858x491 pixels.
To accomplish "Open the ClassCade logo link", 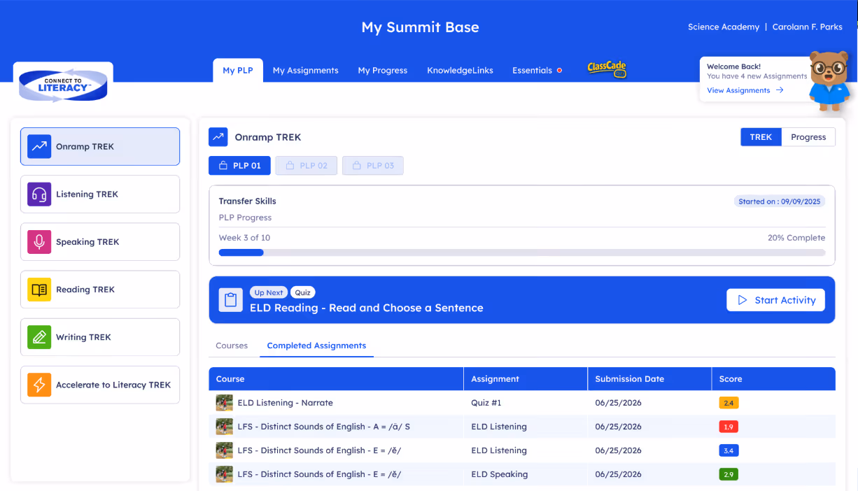I will coord(606,69).
